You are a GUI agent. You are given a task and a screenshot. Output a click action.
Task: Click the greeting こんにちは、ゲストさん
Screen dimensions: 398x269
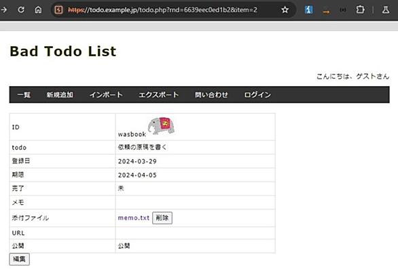pos(352,77)
